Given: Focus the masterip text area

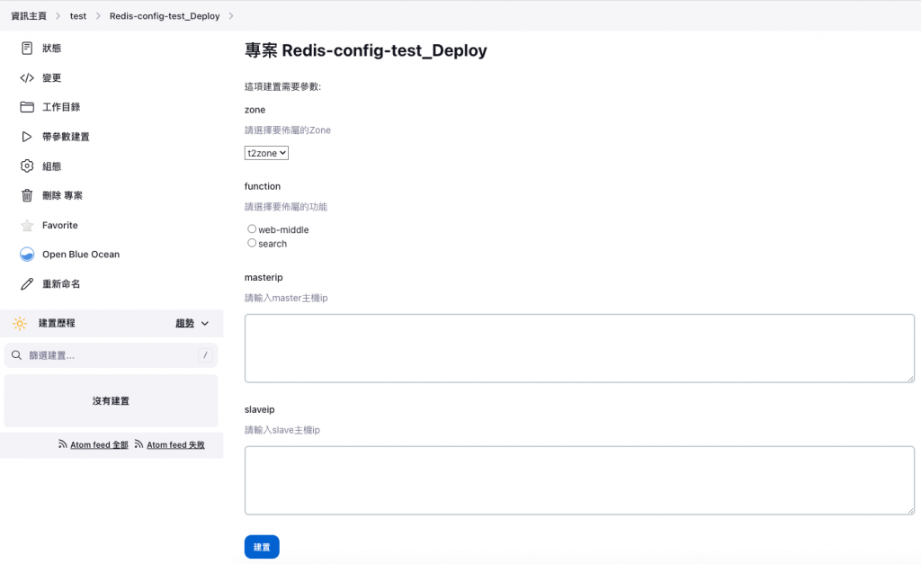Looking at the screenshot, I should click(579, 348).
